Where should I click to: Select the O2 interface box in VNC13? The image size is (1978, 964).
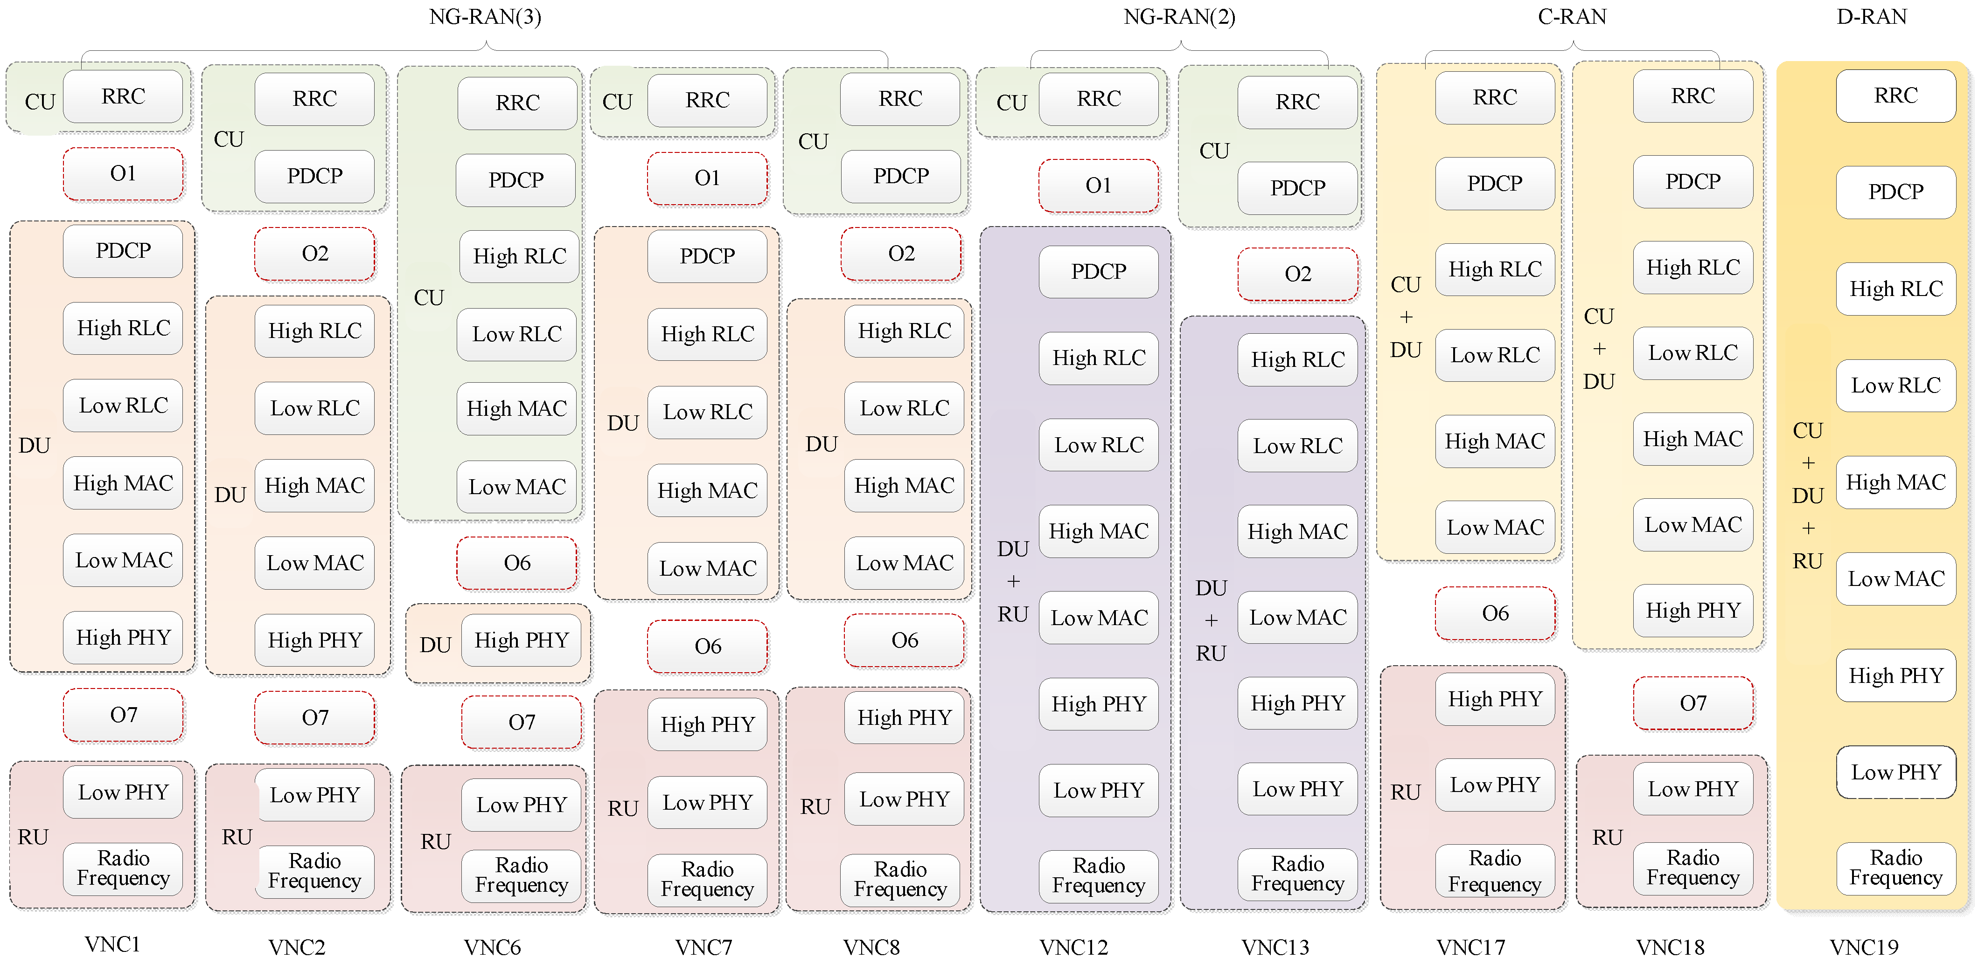point(1297,274)
